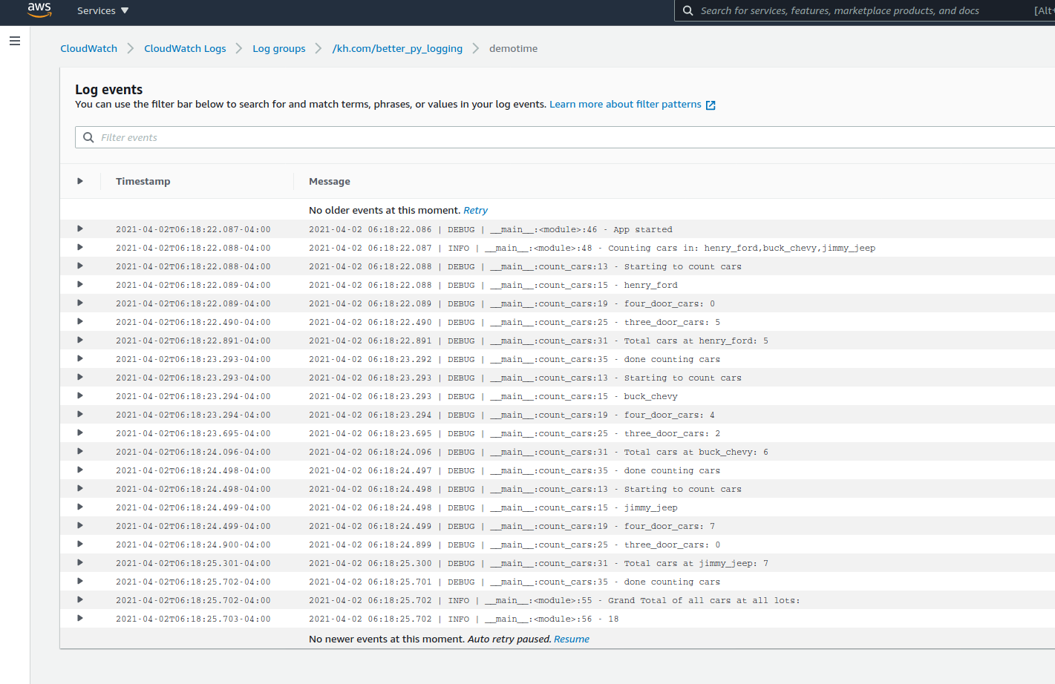Click the AWS home logo

[39, 11]
